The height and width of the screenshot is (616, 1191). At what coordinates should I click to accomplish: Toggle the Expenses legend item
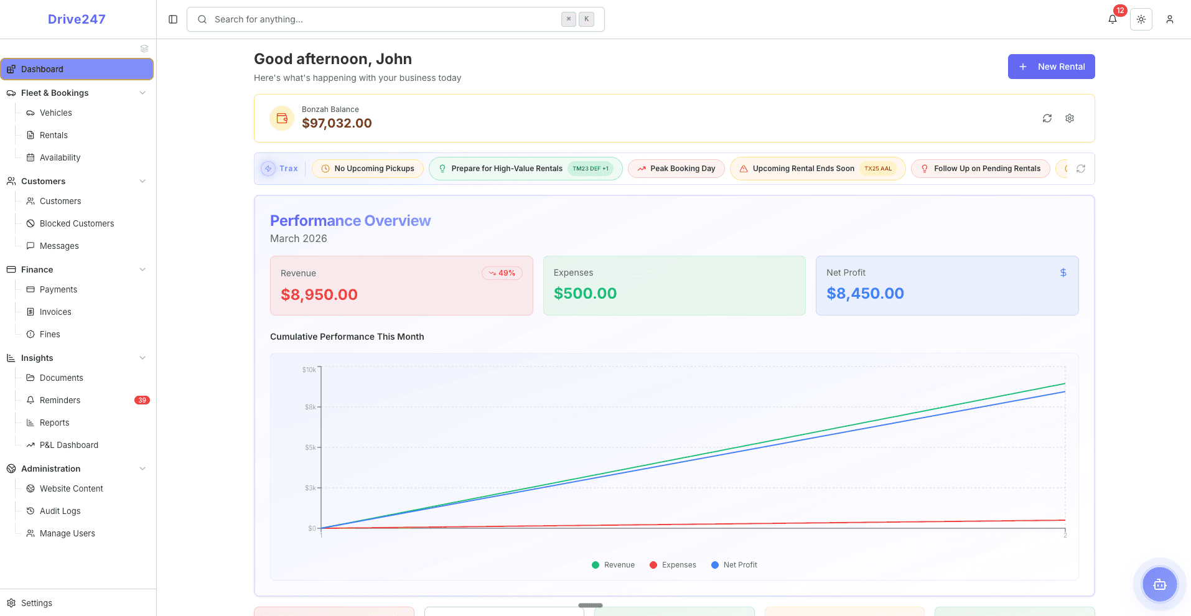coord(673,564)
